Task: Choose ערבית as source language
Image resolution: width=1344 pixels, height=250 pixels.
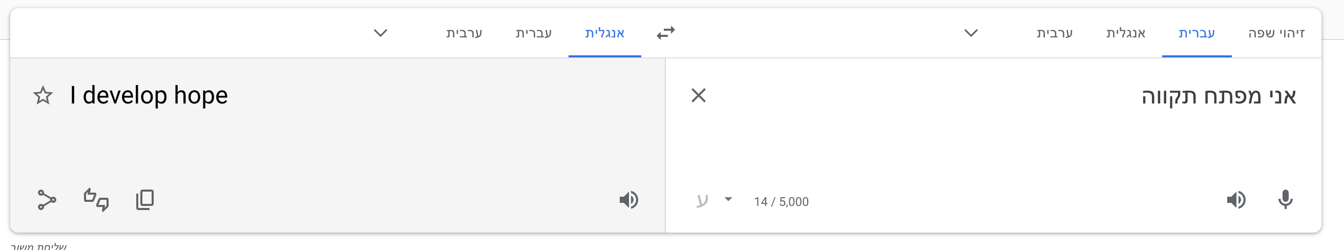Action: coord(1055,33)
